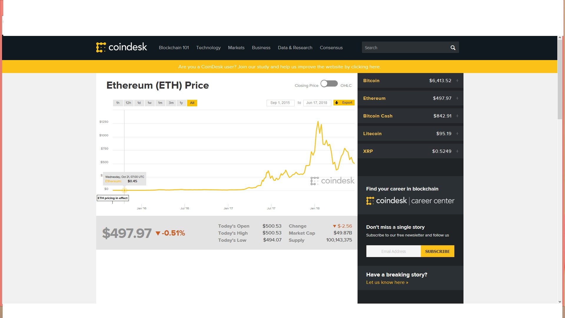
Task: Select the 1y chart range
Action: (181, 103)
